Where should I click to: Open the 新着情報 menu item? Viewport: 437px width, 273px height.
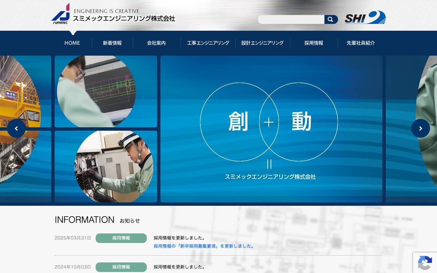(112, 43)
